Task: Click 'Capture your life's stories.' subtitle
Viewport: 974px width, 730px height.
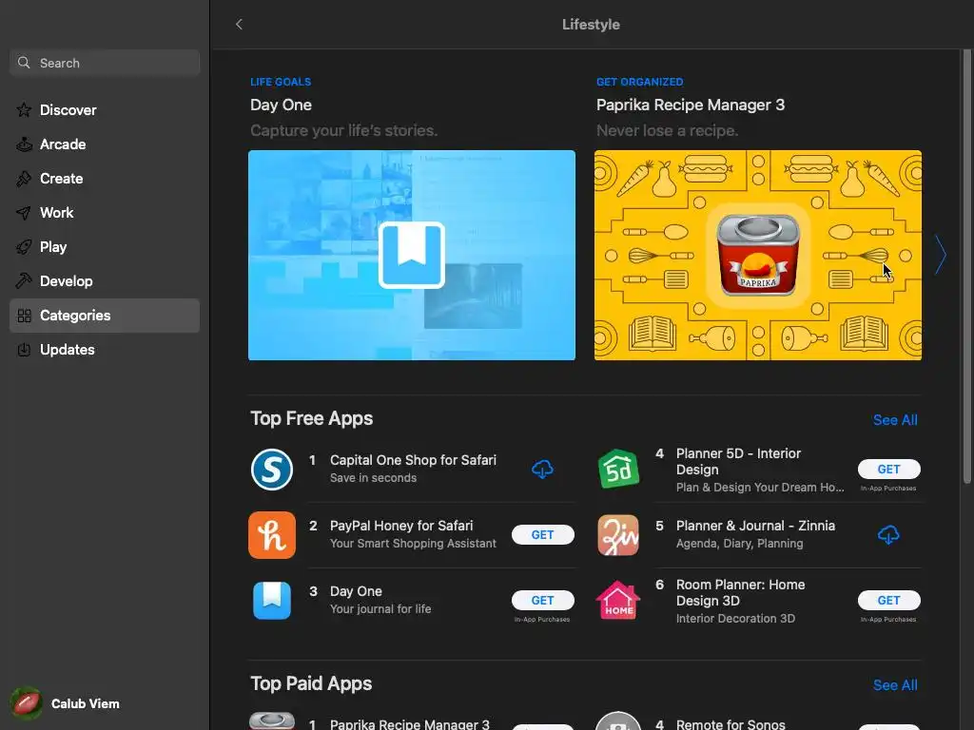Action: 343,130
